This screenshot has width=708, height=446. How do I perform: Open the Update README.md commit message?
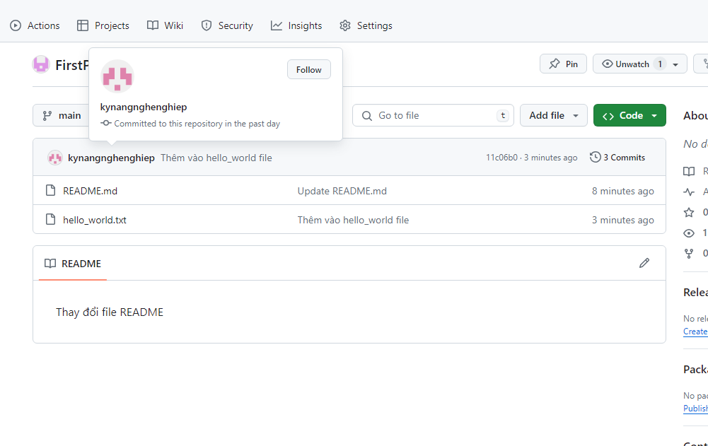pos(342,191)
